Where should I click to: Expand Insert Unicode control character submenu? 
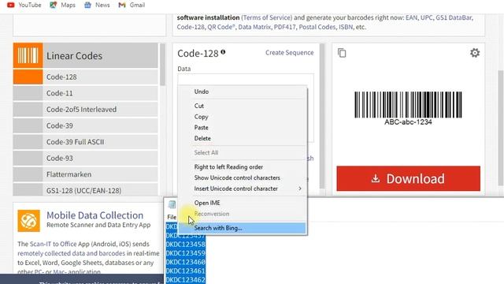click(243, 189)
